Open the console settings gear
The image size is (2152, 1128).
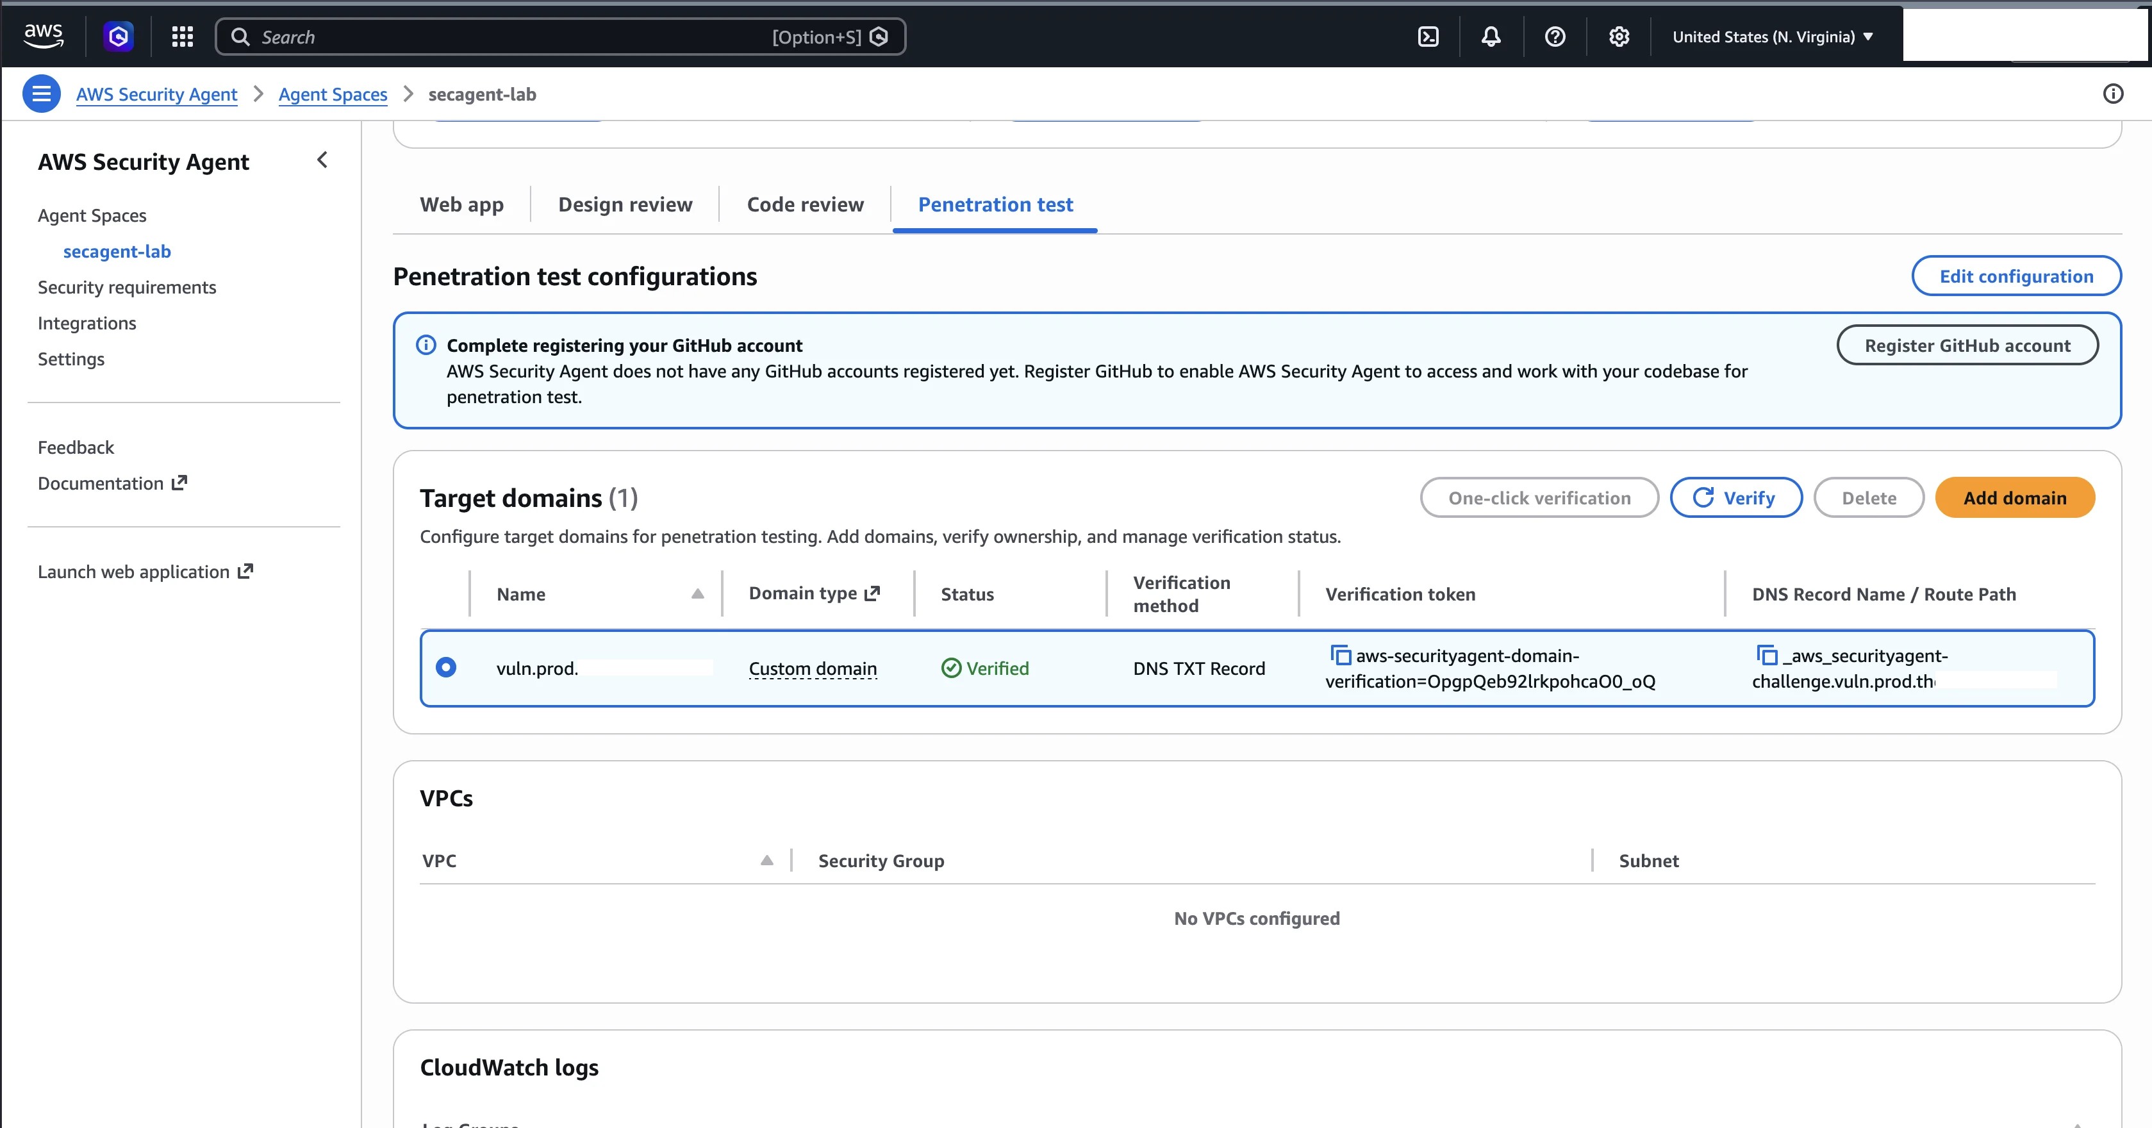click(x=1619, y=37)
